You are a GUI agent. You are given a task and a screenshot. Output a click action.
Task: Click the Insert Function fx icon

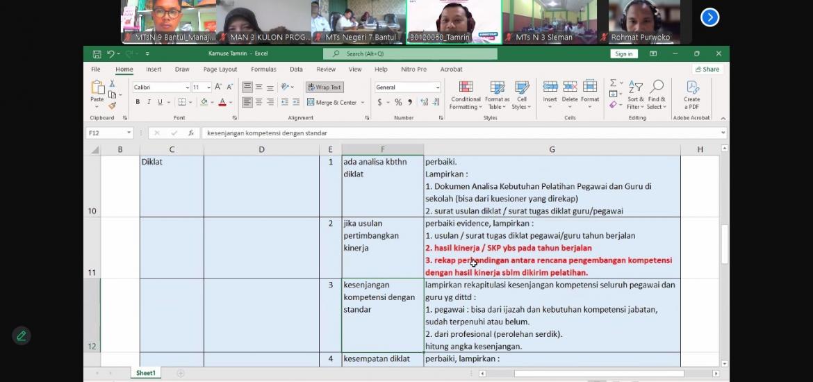(x=191, y=133)
